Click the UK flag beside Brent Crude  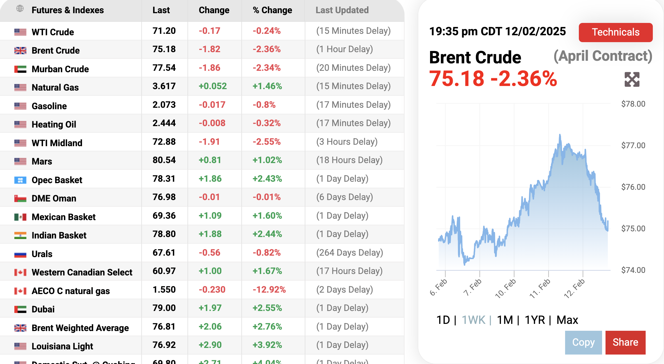pos(20,51)
